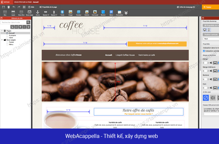Click the Infos de masquage button
The height and width of the screenshot is (144, 219).
[186, 7]
